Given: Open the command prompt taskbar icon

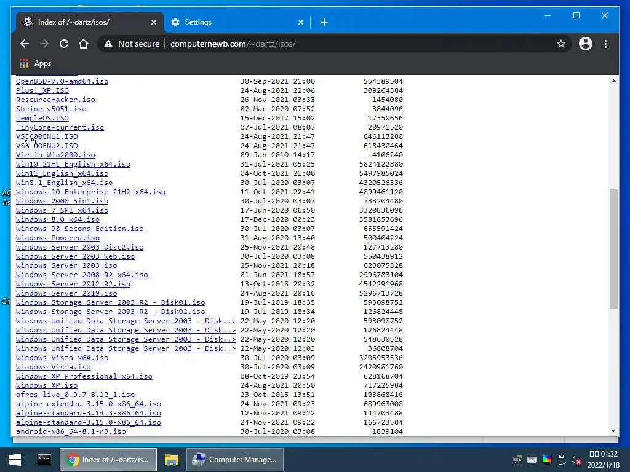Looking at the screenshot, I should tap(44, 460).
